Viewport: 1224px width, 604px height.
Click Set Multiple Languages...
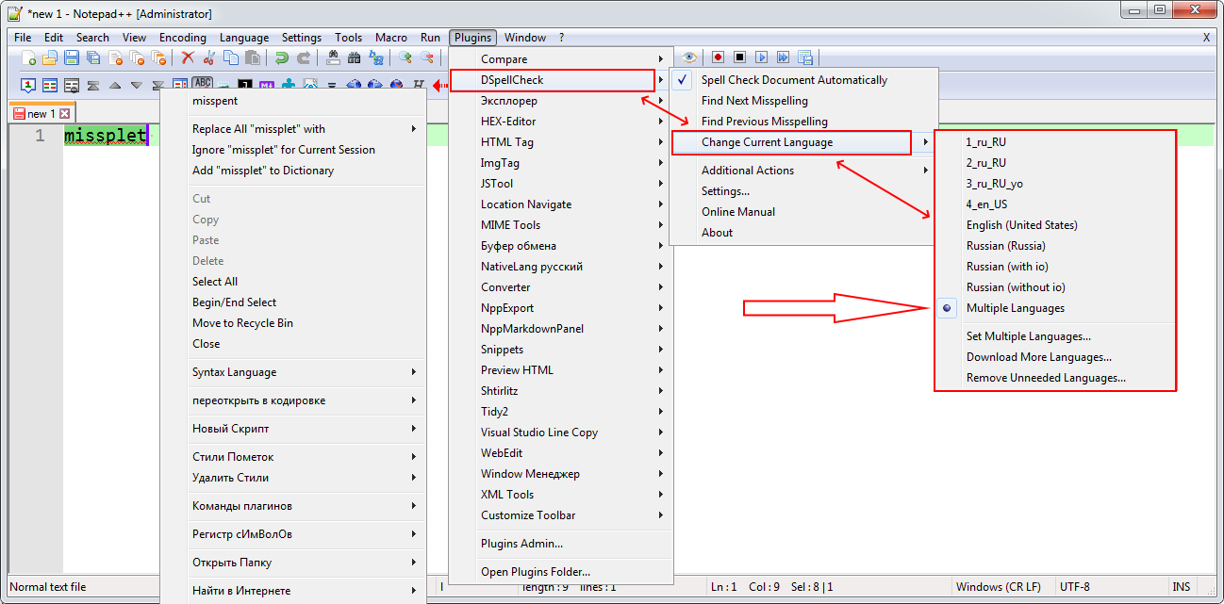click(x=1055, y=336)
